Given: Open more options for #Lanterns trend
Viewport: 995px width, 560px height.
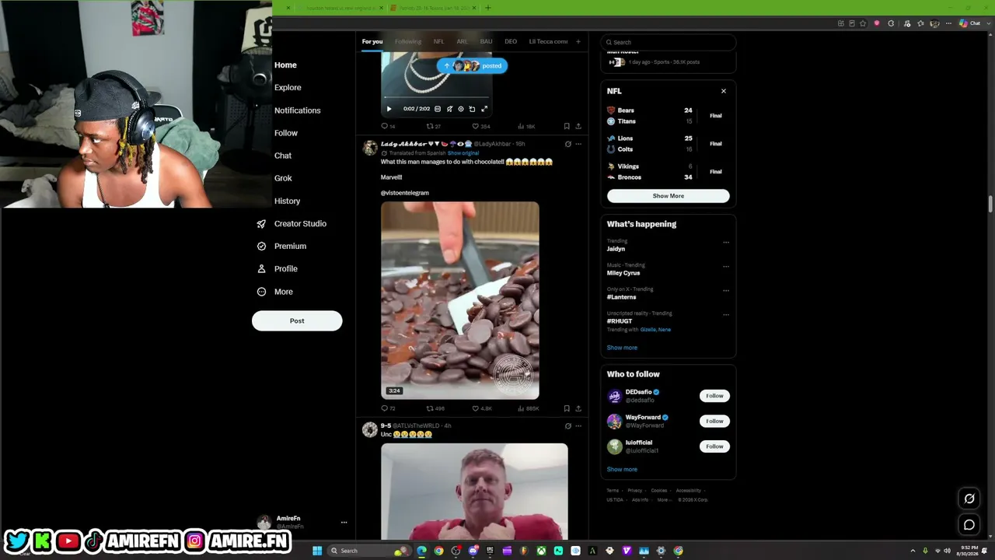Looking at the screenshot, I should 726,290.
